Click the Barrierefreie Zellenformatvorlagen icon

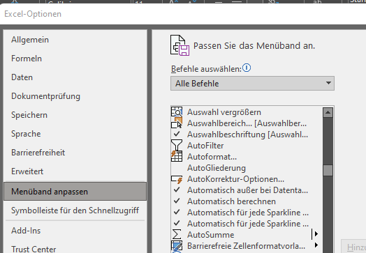tap(177, 245)
